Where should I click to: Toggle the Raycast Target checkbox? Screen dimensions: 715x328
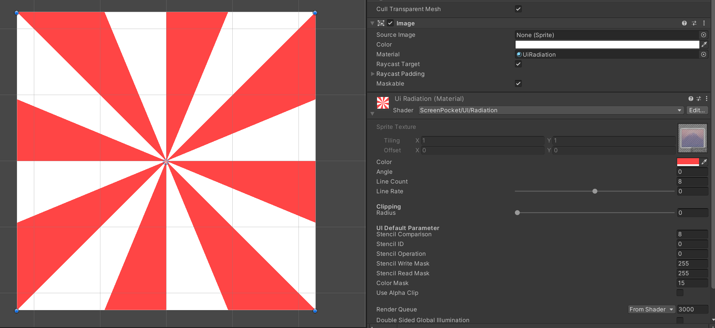(518, 64)
